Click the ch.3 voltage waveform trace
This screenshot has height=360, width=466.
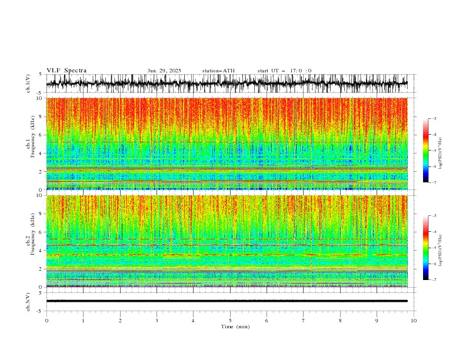227,301
